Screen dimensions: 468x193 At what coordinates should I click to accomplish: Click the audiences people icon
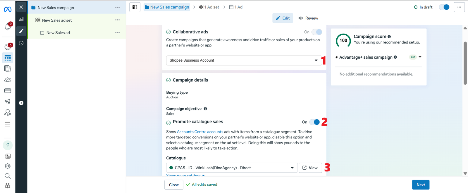pos(8,79)
